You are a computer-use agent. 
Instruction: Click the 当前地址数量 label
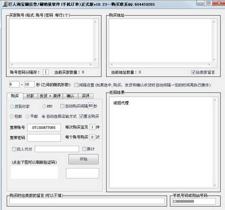pos(126,72)
